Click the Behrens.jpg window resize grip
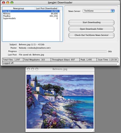This screenshot has height=133, width=121. 93,131
